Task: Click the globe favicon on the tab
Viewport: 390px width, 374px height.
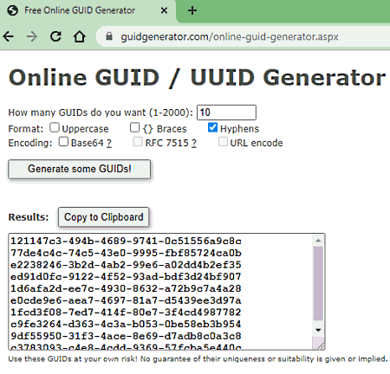Action: coord(13,10)
